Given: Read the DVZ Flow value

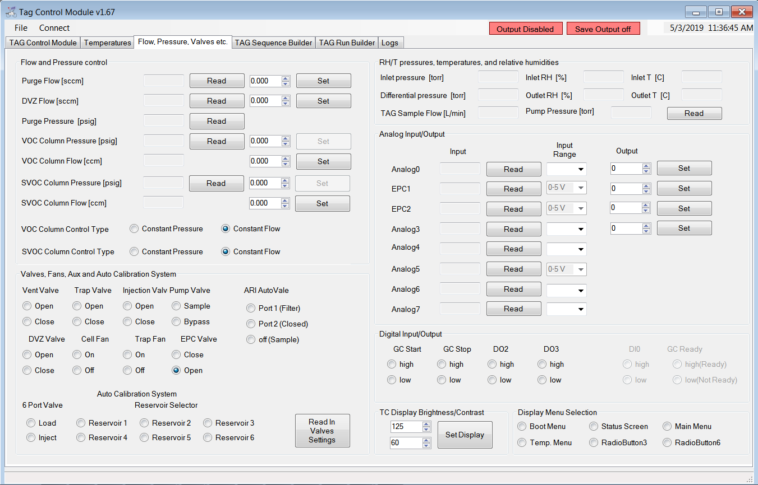Looking at the screenshot, I should 217,101.
